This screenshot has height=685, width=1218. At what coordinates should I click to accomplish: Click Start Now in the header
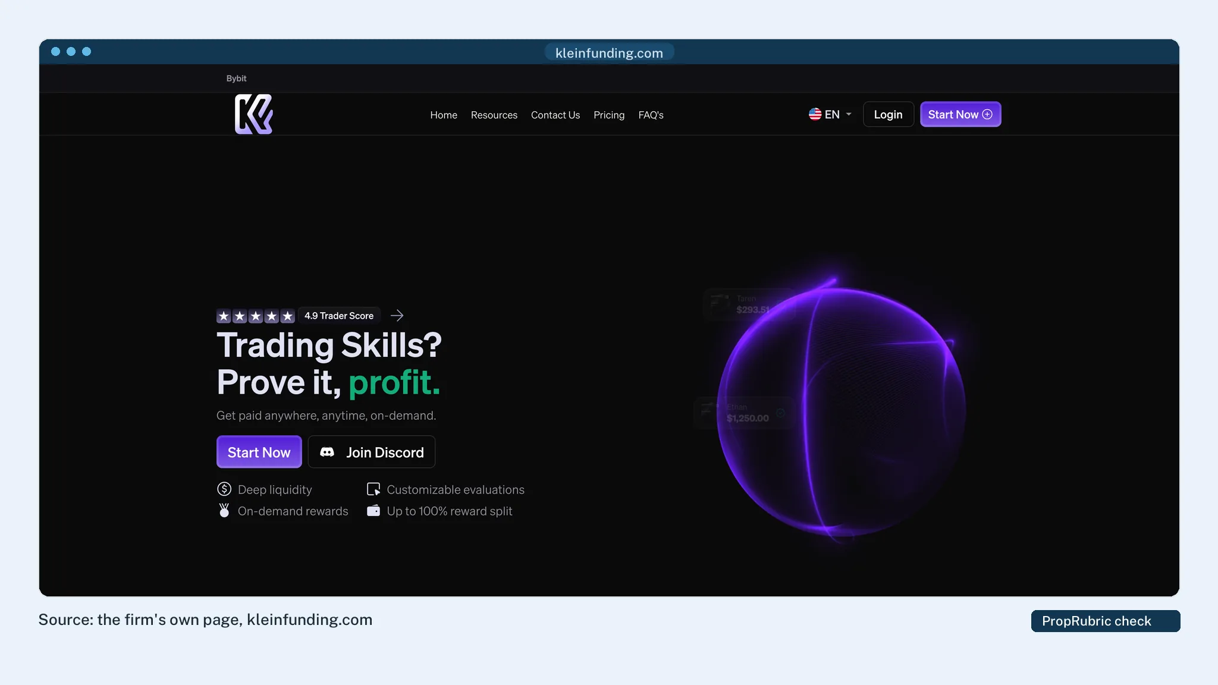[x=960, y=114]
